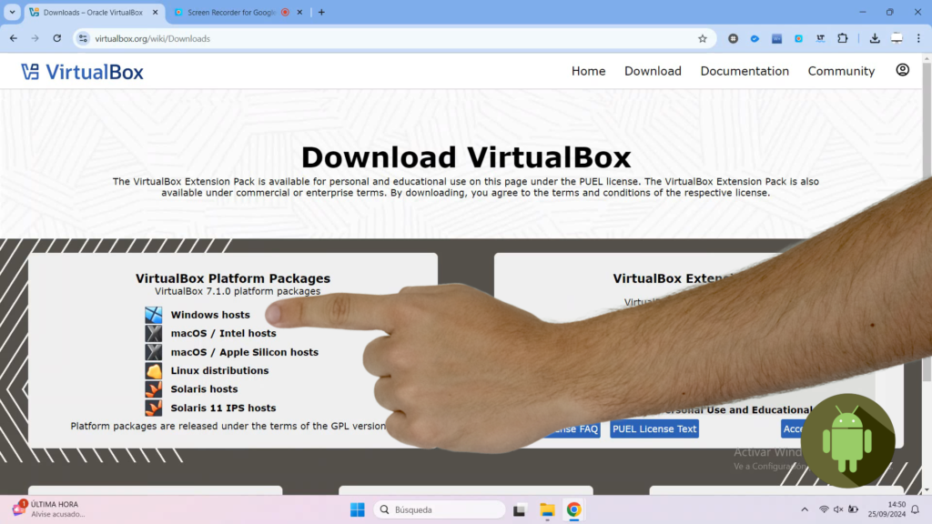Switch to the Screen Recorder tab
The height and width of the screenshot is (524, 932).
point(232,12)
